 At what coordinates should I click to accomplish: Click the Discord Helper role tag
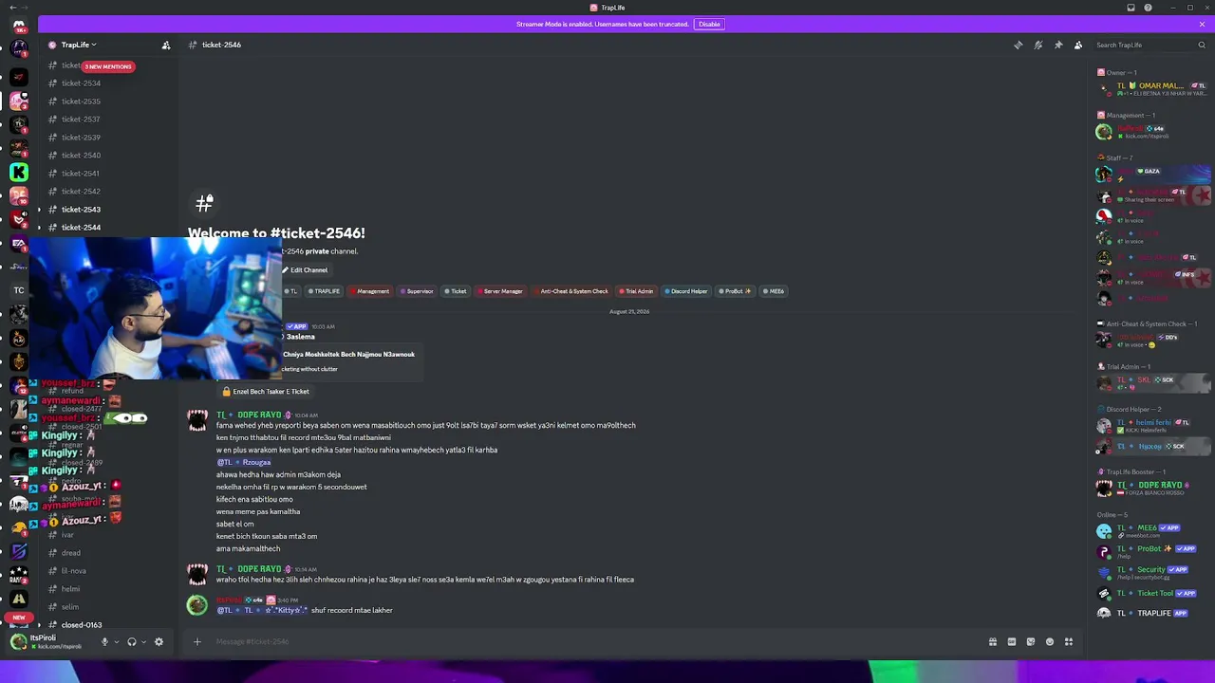[x=685, y=291]
